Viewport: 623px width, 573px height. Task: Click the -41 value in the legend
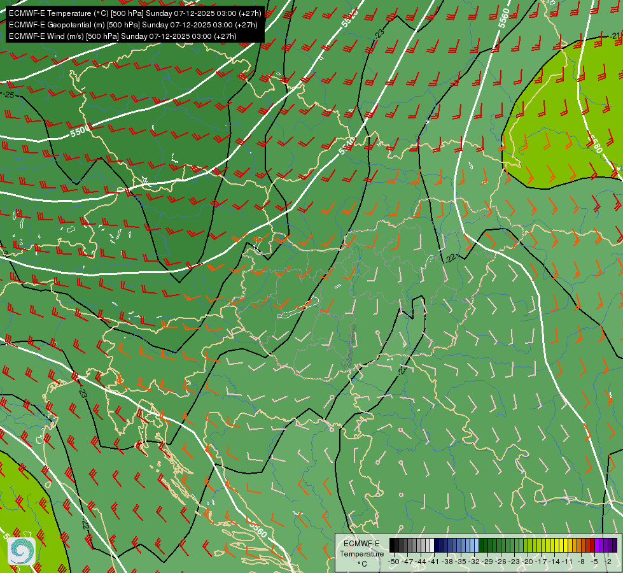[433, 562]
